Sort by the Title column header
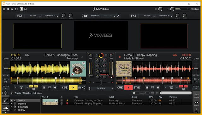 (x=76, y=97)
